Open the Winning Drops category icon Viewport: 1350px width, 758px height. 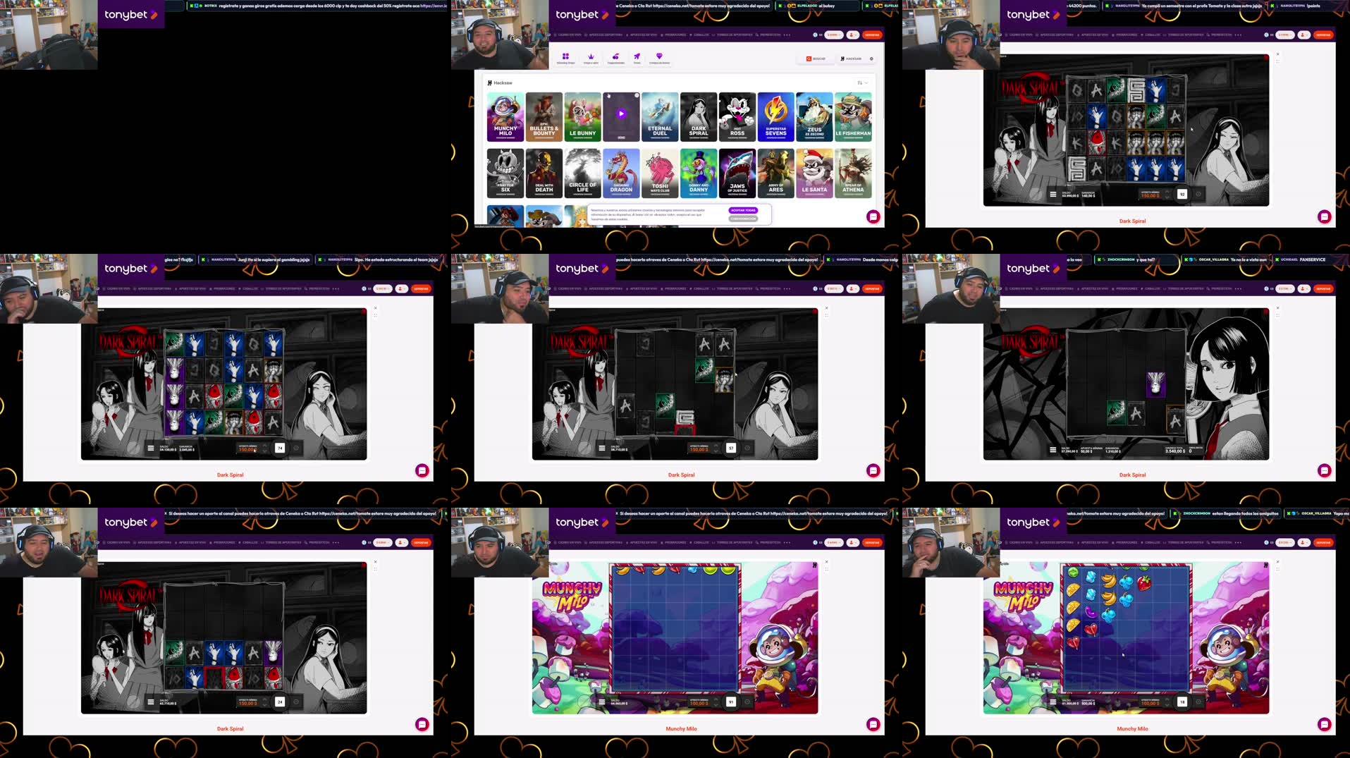pos(565,56)
